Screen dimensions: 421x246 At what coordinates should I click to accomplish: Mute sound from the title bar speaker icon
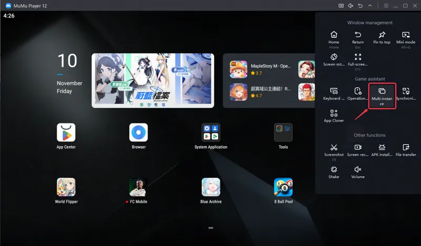(350, 6)
